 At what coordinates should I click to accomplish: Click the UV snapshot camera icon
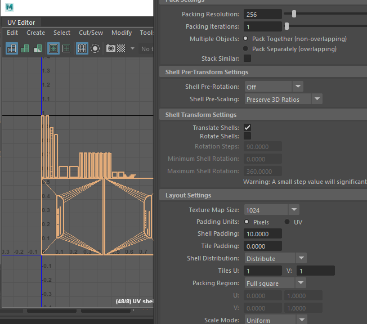pyautogui.click(x=110, y=48)
